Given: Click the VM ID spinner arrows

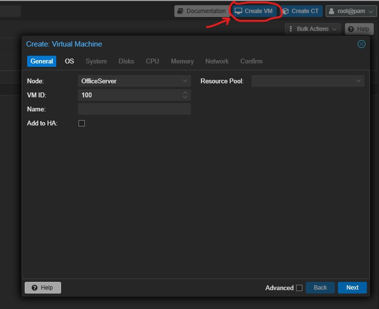Looking at the screenshot, I should click(185, 95).
